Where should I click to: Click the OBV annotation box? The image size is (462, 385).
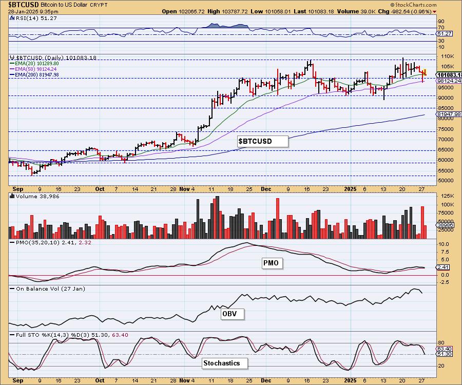[232, 314]
